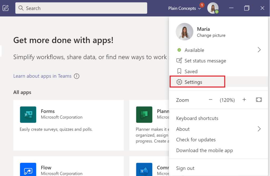Open the Planner app icon

pyautogui.click(x=144, y=115)
